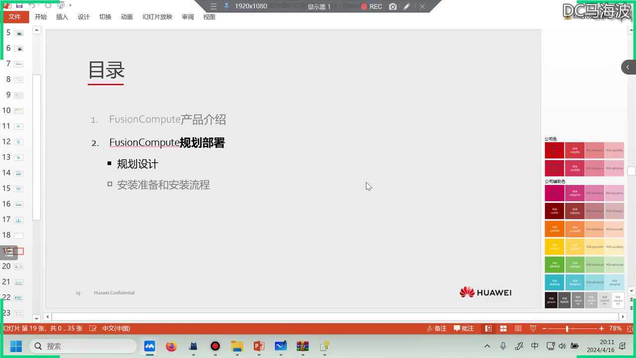The height and width of the screenshot is (358, 636).
Task: Click horizontal scrollbar left arrow
Action: click(x=48, y=317)
